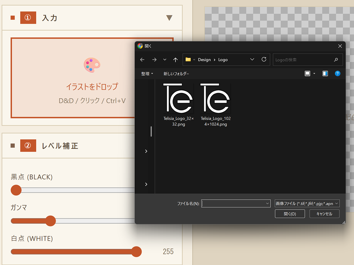Select Telisia_Logo_32×32.png thumbnail

pyautogui.click(x=178, y=98)
